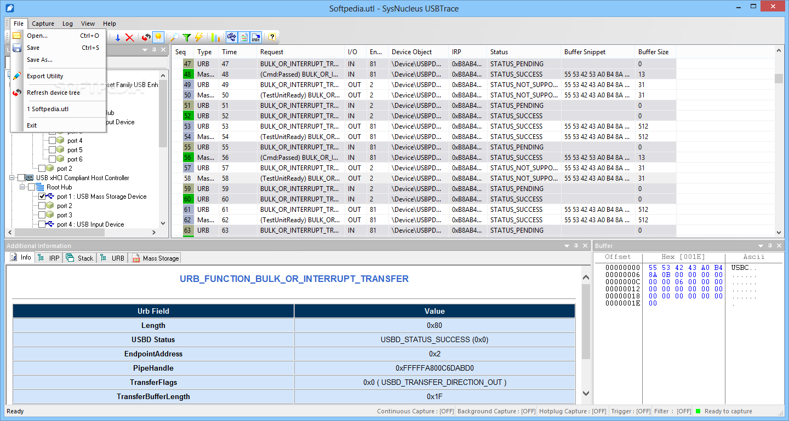Toggle the 0101 buffer toolbar icon
789x421 pixels.
[x=256, y=37]
